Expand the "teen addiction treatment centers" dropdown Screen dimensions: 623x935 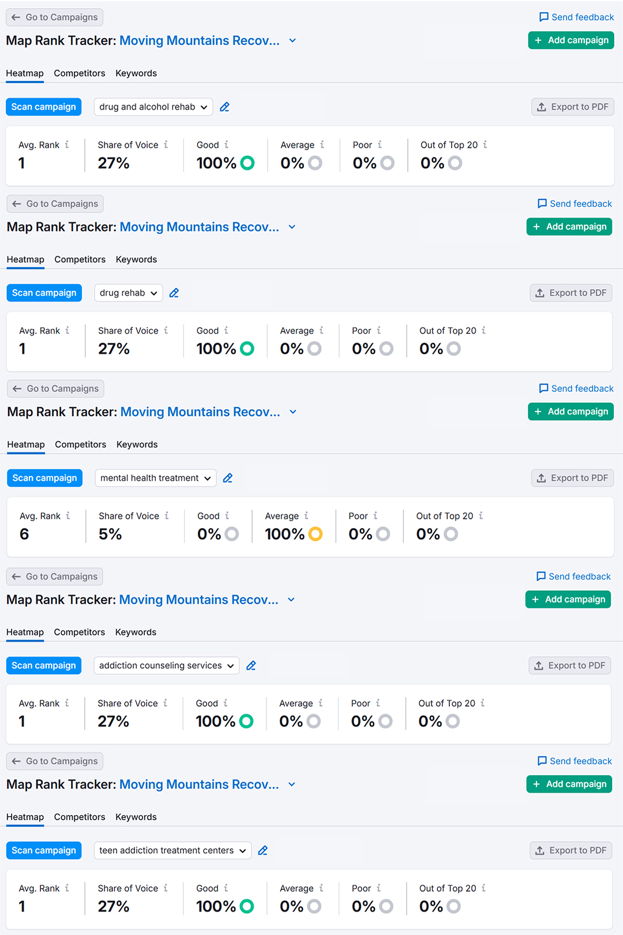point(172,850)
